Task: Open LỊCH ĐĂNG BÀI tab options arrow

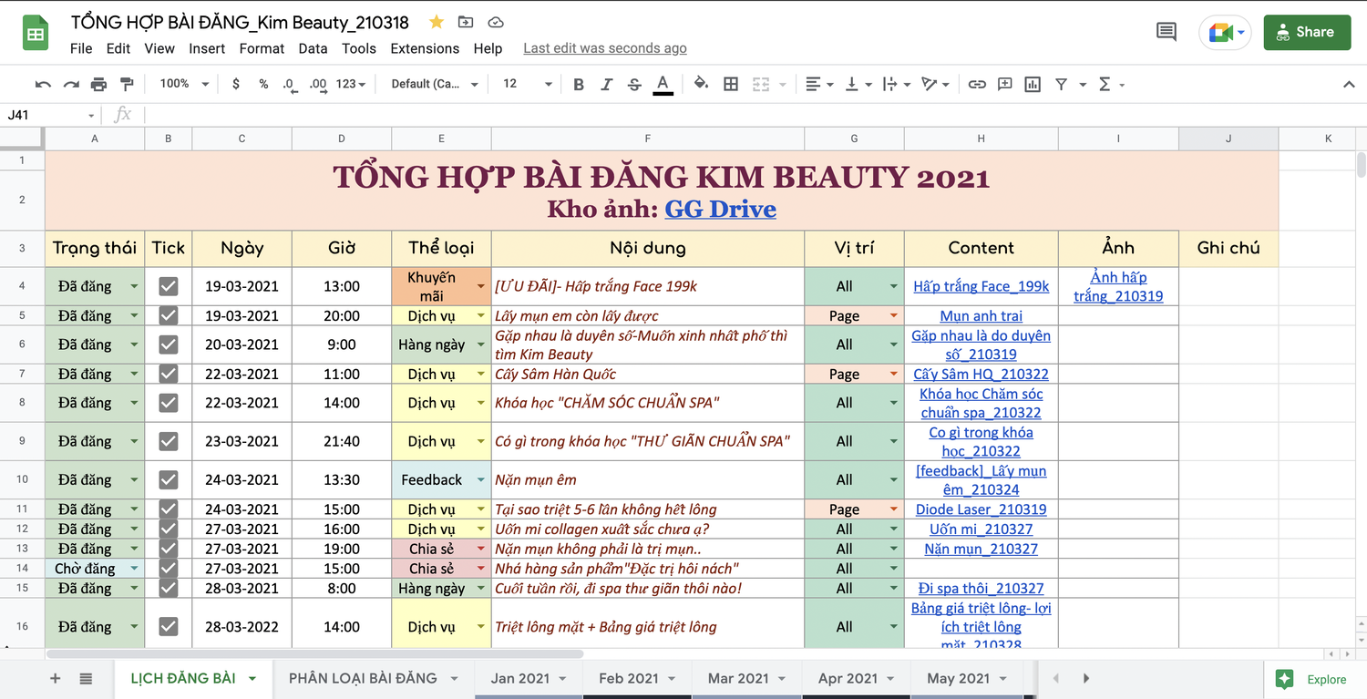Action: (x=252, y=678)
